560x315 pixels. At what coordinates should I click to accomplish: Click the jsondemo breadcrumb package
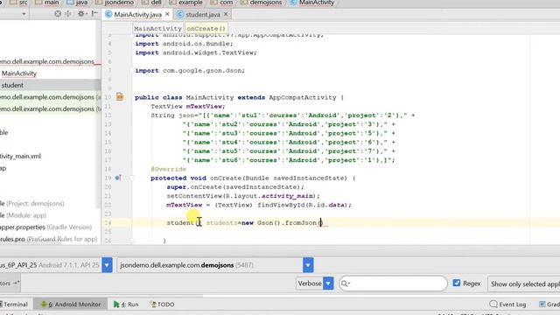click(115, 3)
